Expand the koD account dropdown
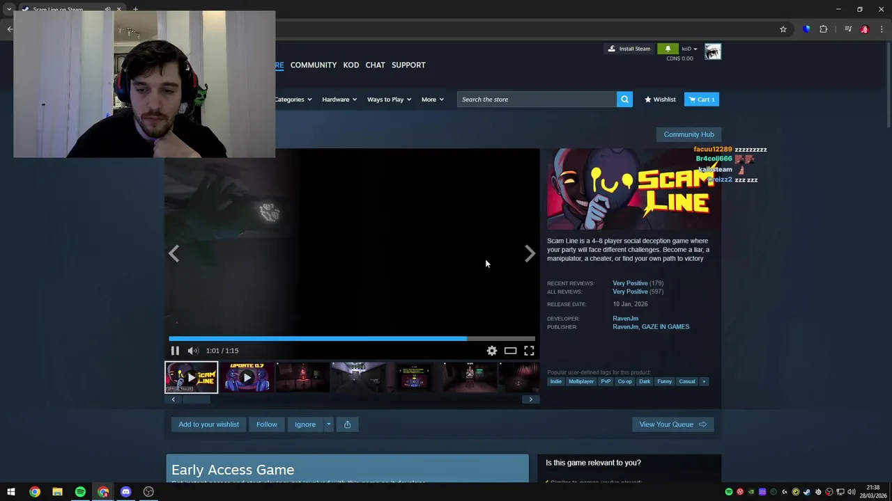This screenshot has height=501, width=892. pyautogui.click(x=689, y=49)
